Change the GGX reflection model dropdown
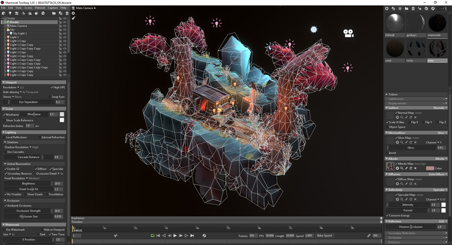This screenshot has width=452, height=245. click(443, 222)
